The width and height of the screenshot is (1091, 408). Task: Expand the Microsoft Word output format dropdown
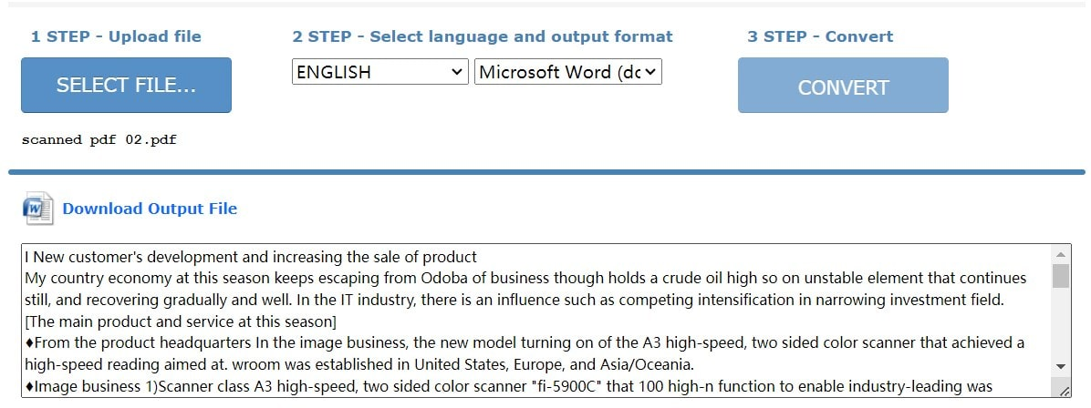(567, 72)
